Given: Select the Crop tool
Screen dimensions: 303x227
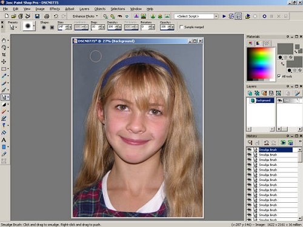Looking at the screenshot, I should click(x=4, y=54).
